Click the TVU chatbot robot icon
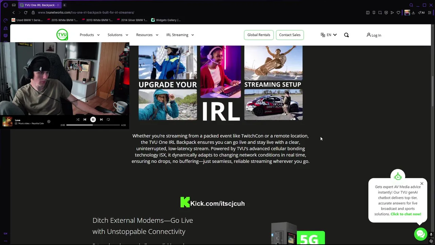Screen dimensions: 435x245 tap(398, 176)
